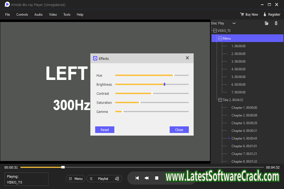Select Title 2. 00:04:52 row
The image size is (284, 189).
(x=233, y=100)
